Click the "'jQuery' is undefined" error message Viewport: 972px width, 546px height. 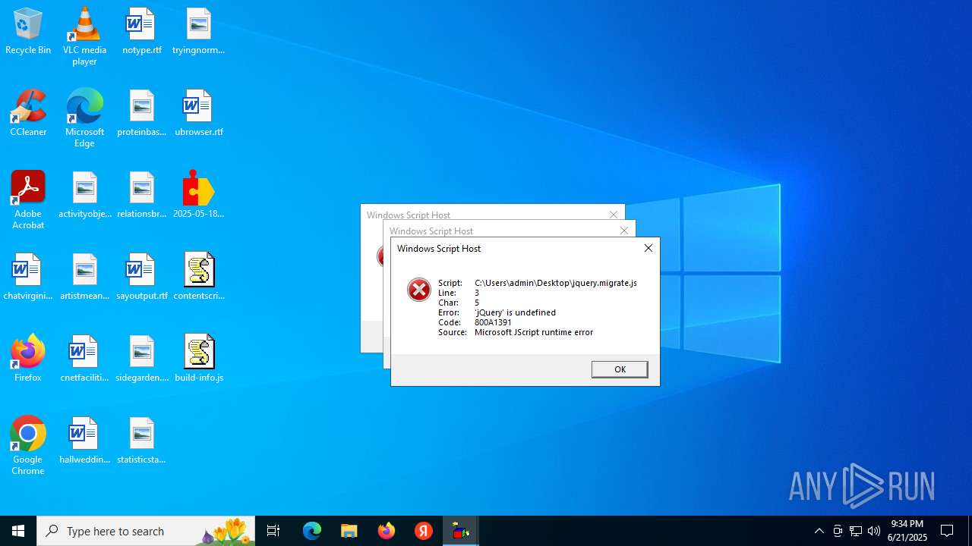(515, 312)
